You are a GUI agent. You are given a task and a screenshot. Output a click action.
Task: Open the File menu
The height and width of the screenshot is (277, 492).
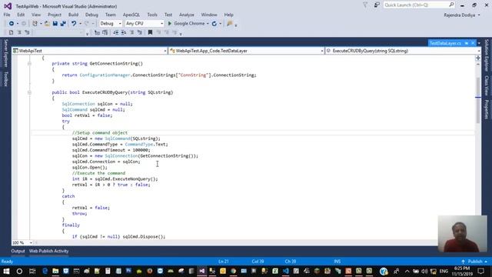coord(7,15)
